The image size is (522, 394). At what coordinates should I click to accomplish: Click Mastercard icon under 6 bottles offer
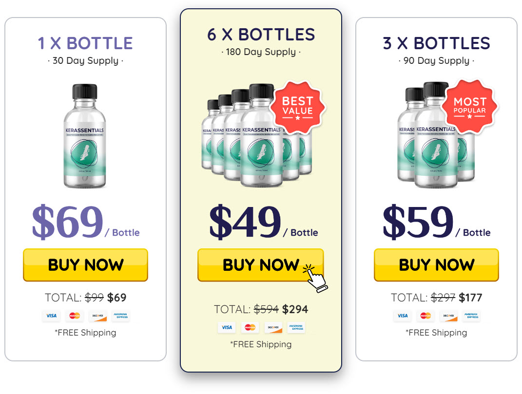[250, 327]
